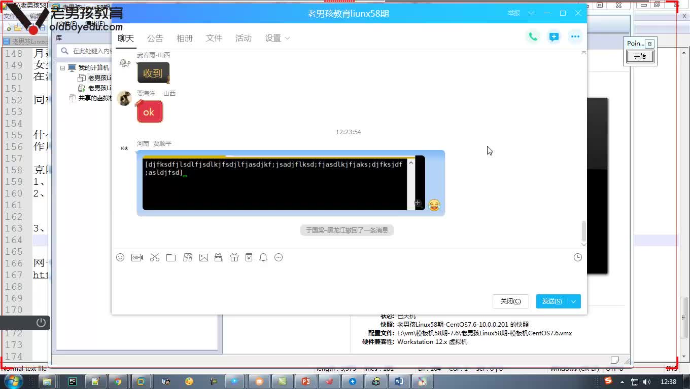690x389 pixels.
Task: Click the message-recalled notice 于国梁-黑龙江
Action: pos(347,230)
